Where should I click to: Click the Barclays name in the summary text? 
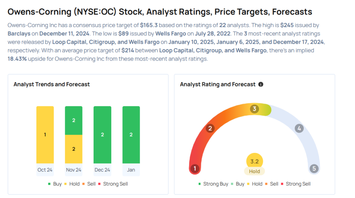tap(19, 33)
